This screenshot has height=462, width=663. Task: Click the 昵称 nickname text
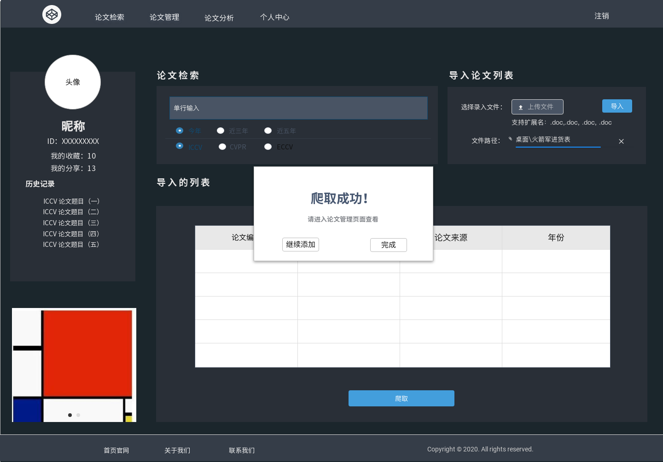[x=73, y=126]
